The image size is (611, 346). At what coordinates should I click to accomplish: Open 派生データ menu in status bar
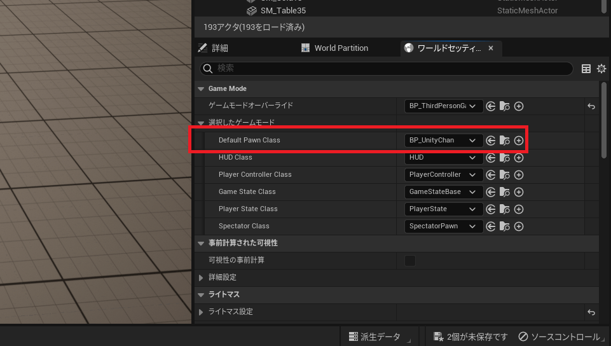coord(379,336)
